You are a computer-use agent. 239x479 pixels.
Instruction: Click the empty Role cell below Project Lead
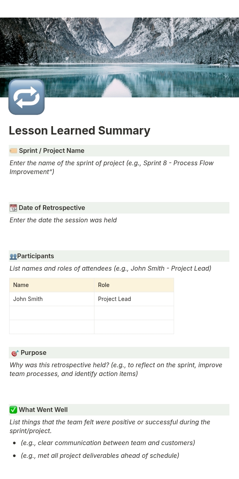[134, 313]
